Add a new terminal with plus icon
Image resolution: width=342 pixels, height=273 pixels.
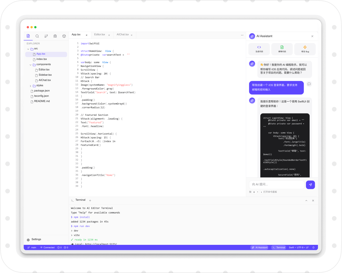click(x=90, y=200)
